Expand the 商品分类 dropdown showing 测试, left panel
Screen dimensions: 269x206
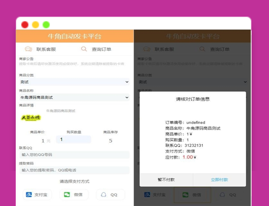coord(74,82)
